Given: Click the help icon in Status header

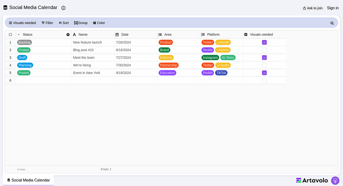Looking at the screenshot, I should (68, 35).
